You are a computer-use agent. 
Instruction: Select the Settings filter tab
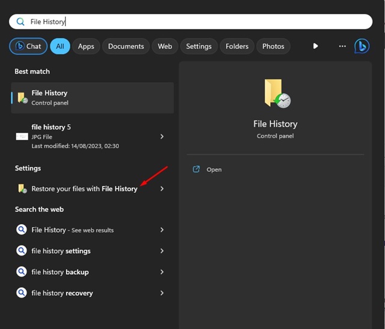coord(199,46)
